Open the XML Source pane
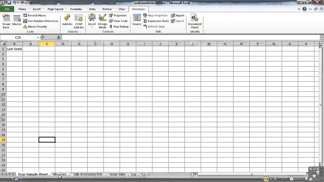This screenshot has width=324, height=182. click(137, 20)
